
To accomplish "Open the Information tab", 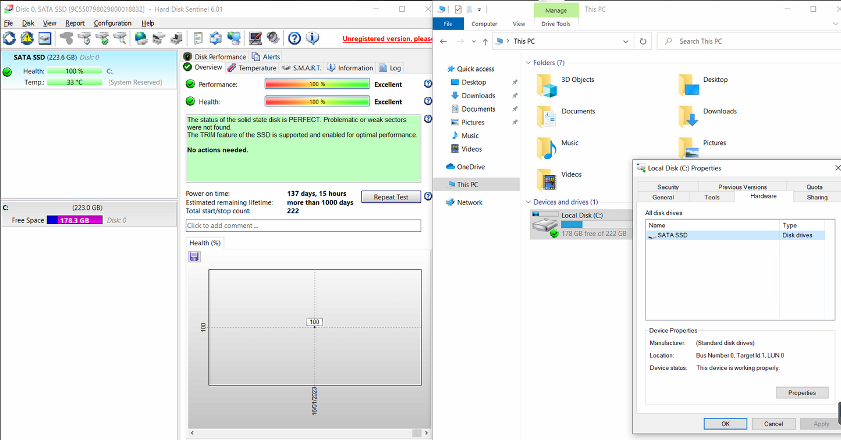I will click(x=350, y=68).
